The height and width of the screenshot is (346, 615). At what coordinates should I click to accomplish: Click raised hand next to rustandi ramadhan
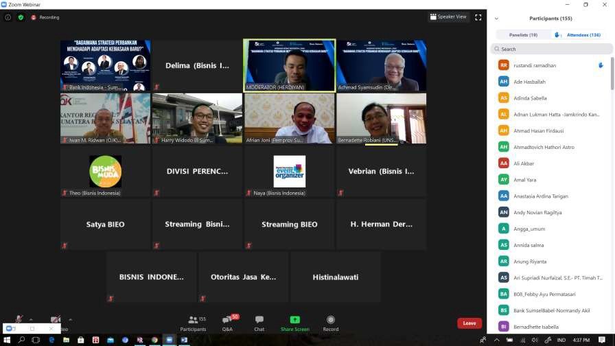pyautogui.click(x=601, y=65)
